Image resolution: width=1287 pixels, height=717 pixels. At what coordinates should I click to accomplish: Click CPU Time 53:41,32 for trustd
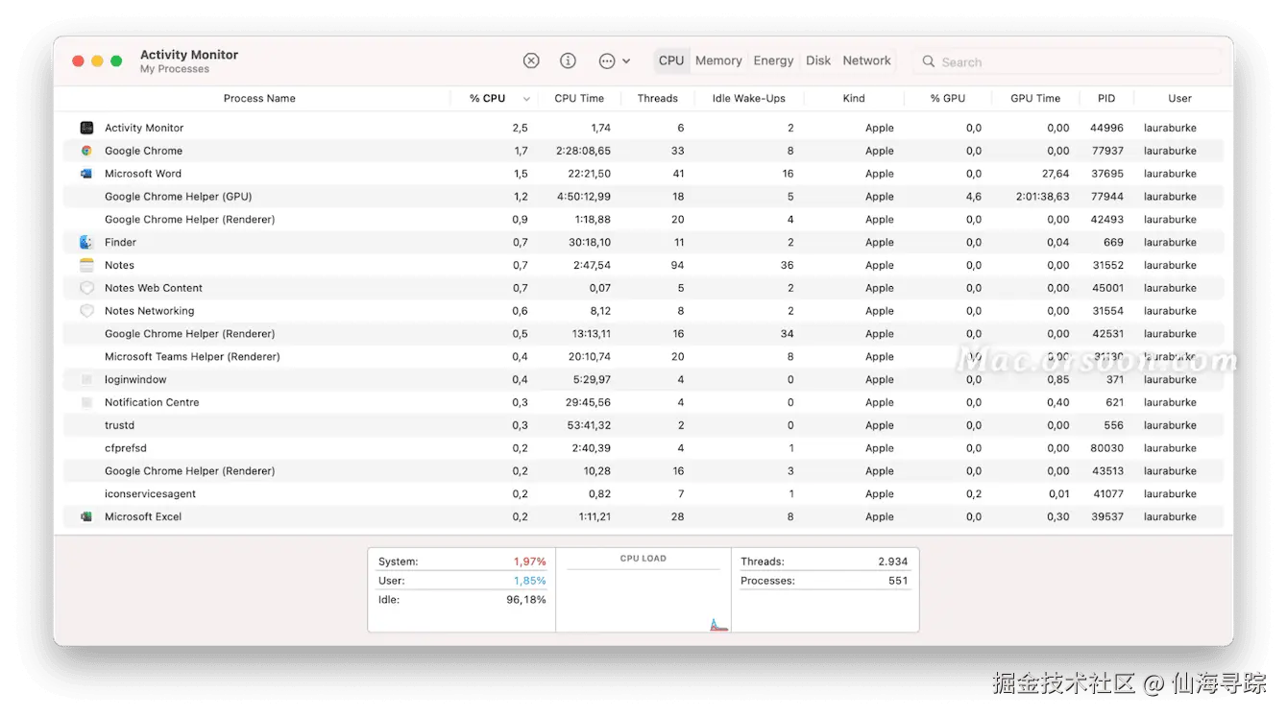(588, 425)
